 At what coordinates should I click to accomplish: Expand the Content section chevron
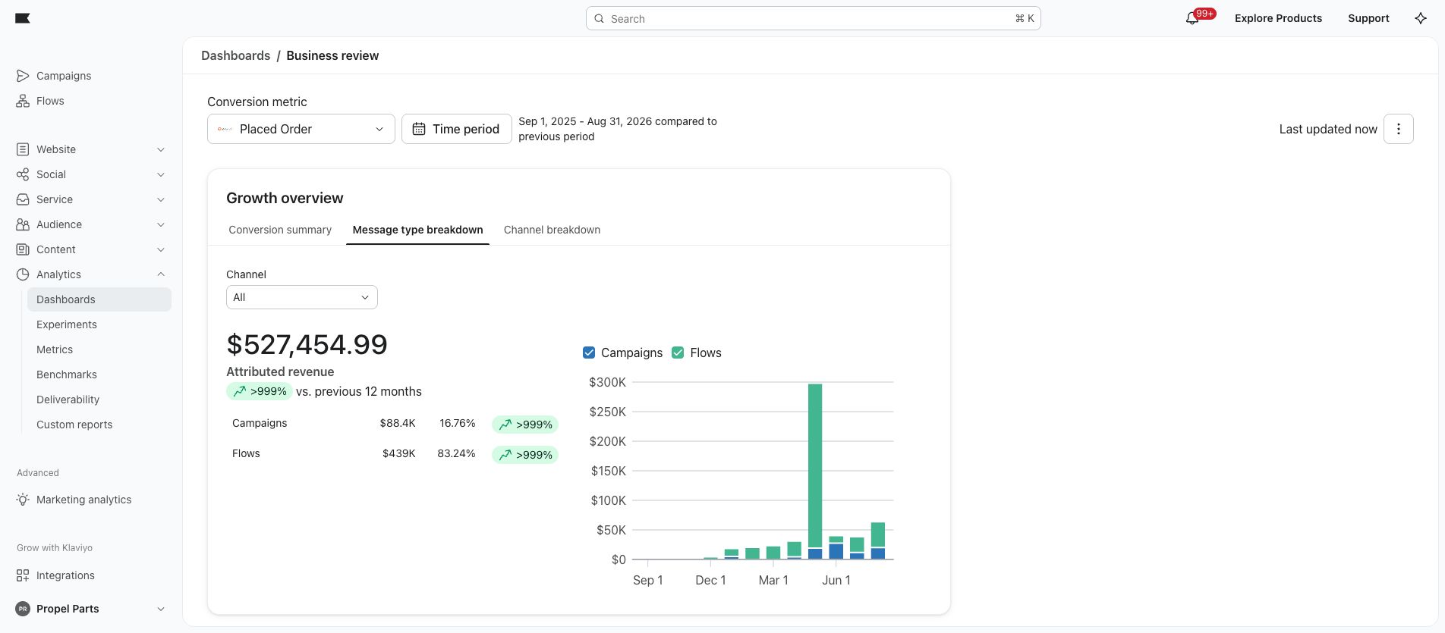tap(161, 249)
